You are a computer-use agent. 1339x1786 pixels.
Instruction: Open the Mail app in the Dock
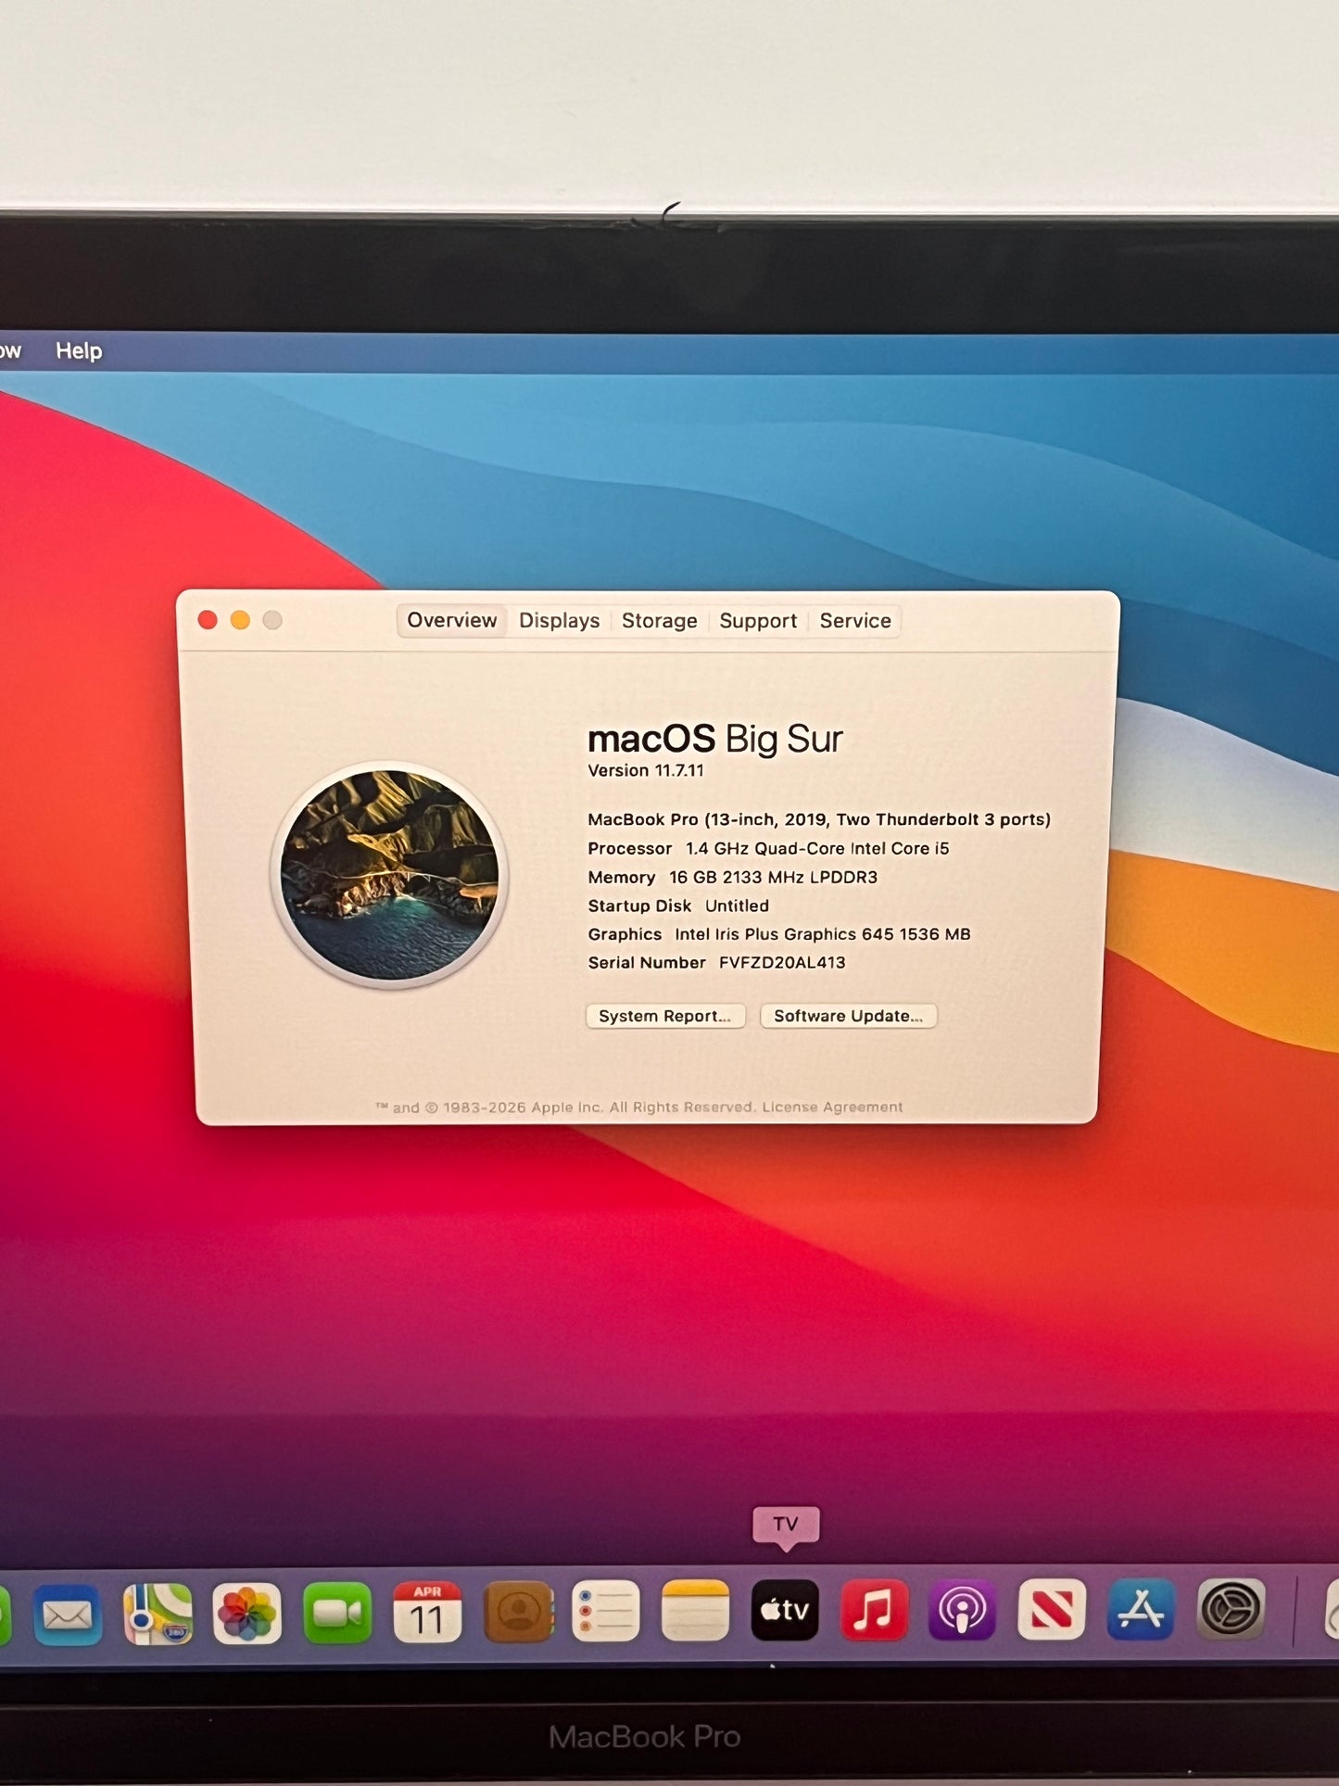click(68, 1615)
